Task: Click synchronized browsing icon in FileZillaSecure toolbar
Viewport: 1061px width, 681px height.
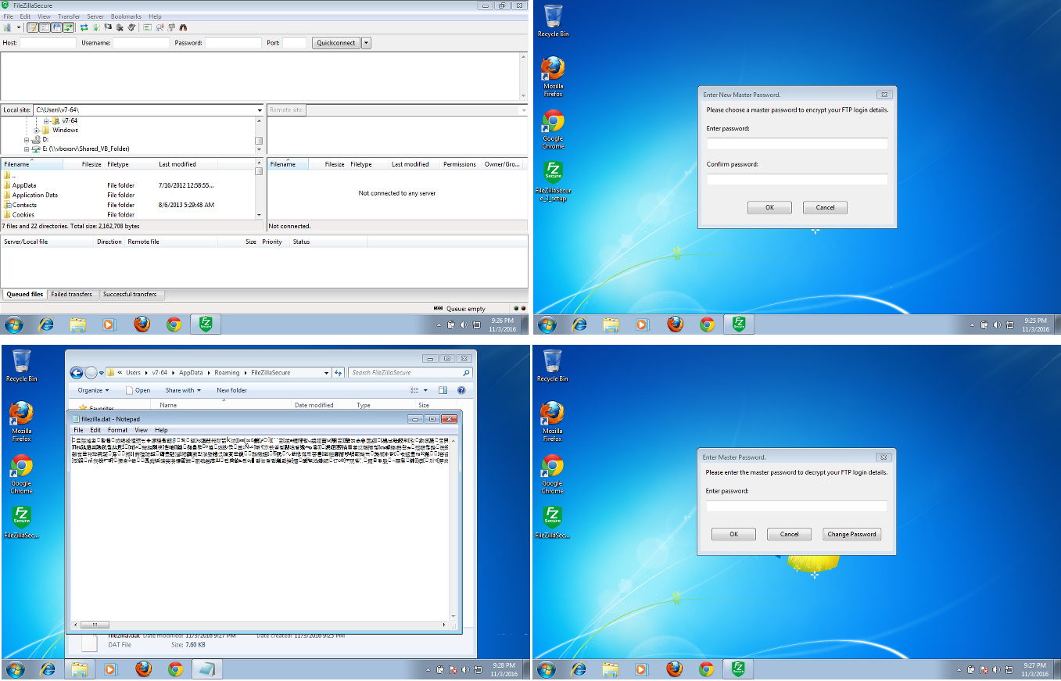Action: coord(170,27)
